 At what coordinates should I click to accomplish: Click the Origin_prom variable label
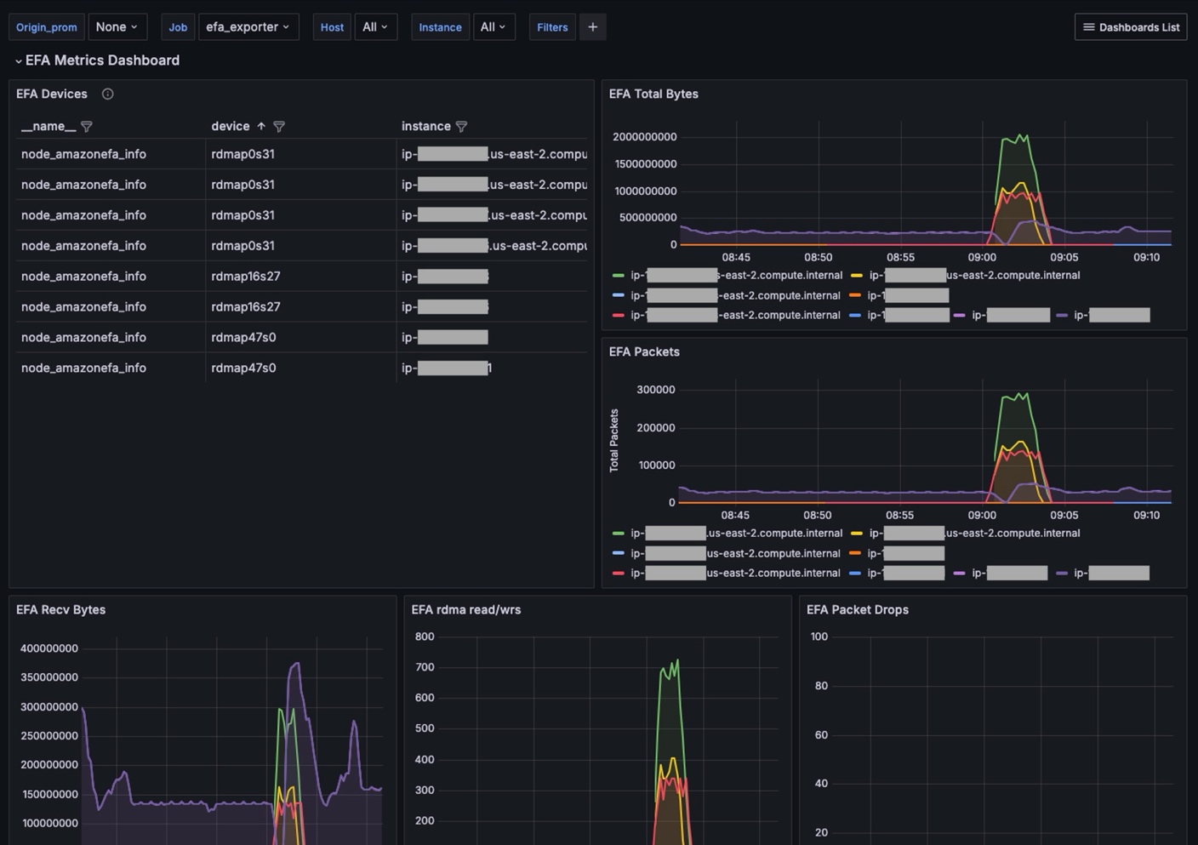point(47,27)
